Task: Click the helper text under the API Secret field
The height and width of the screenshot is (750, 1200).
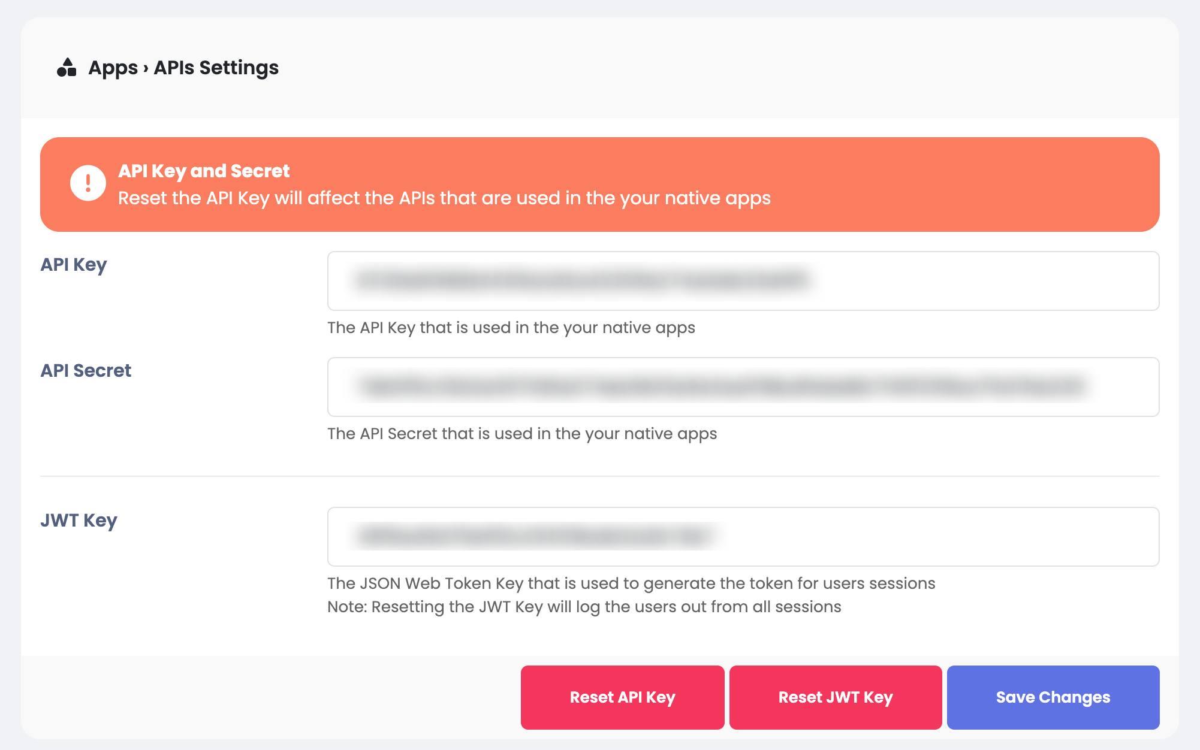Action: tap(522, 434)
